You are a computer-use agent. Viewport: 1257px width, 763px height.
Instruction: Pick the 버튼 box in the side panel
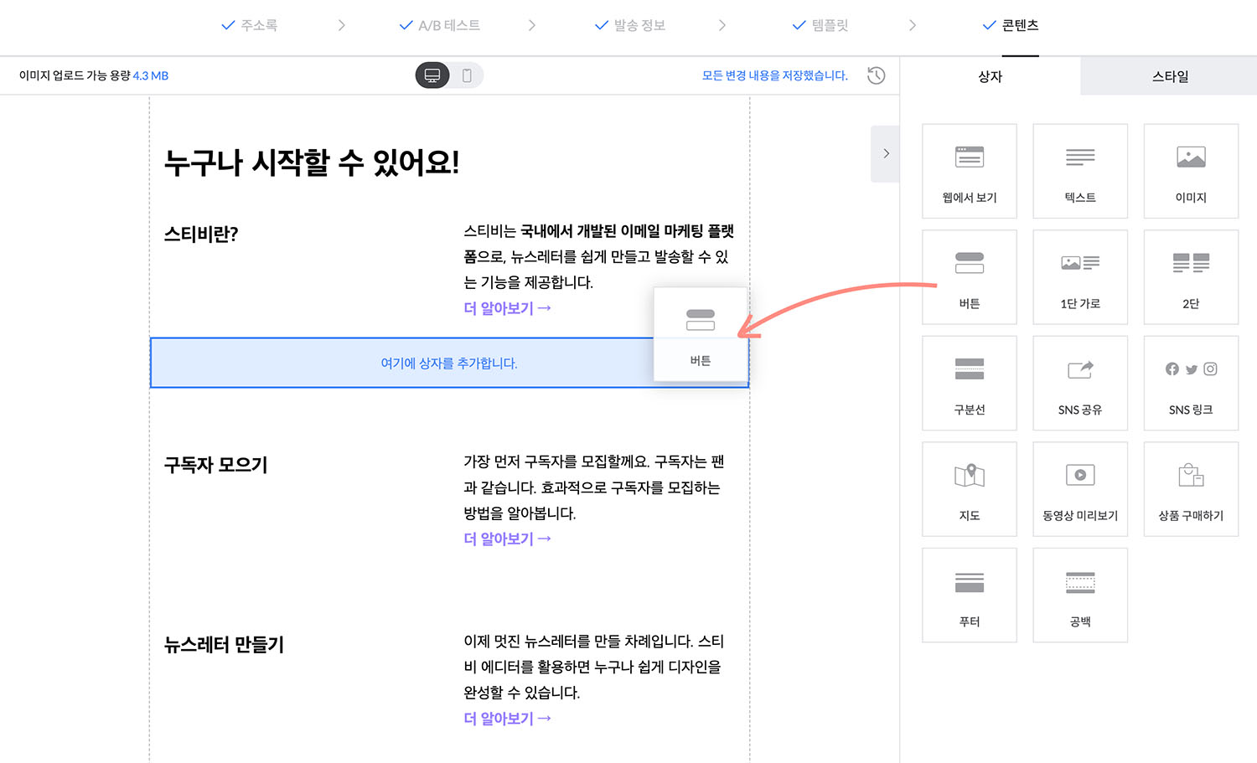click(970, 277)
